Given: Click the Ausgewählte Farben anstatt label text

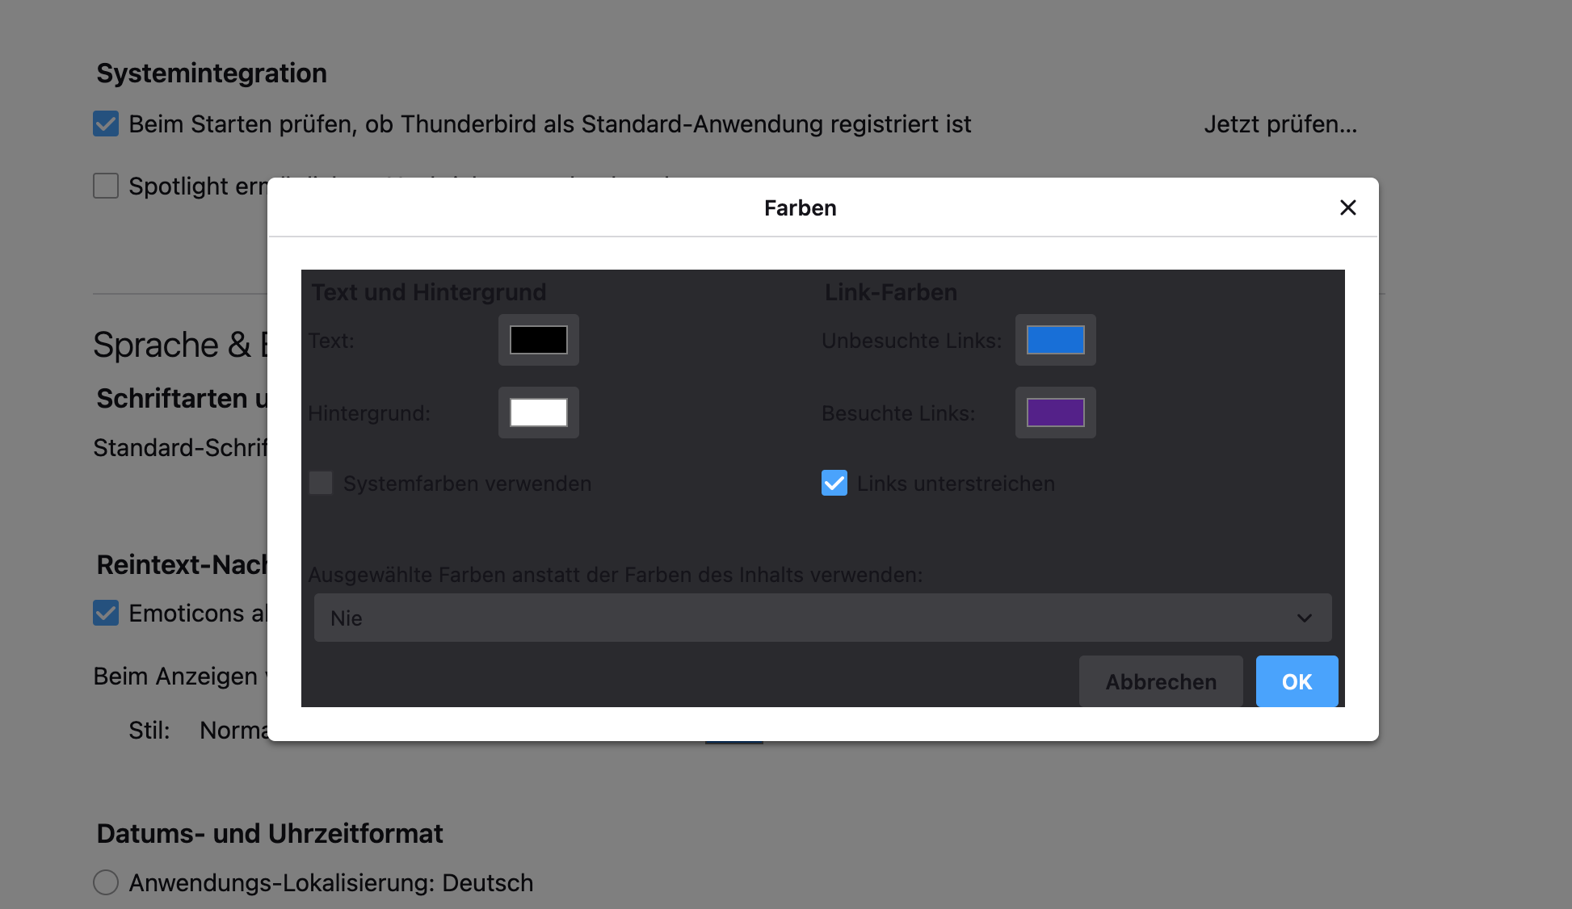Looking at the screenshot, I should click(614, 575).
